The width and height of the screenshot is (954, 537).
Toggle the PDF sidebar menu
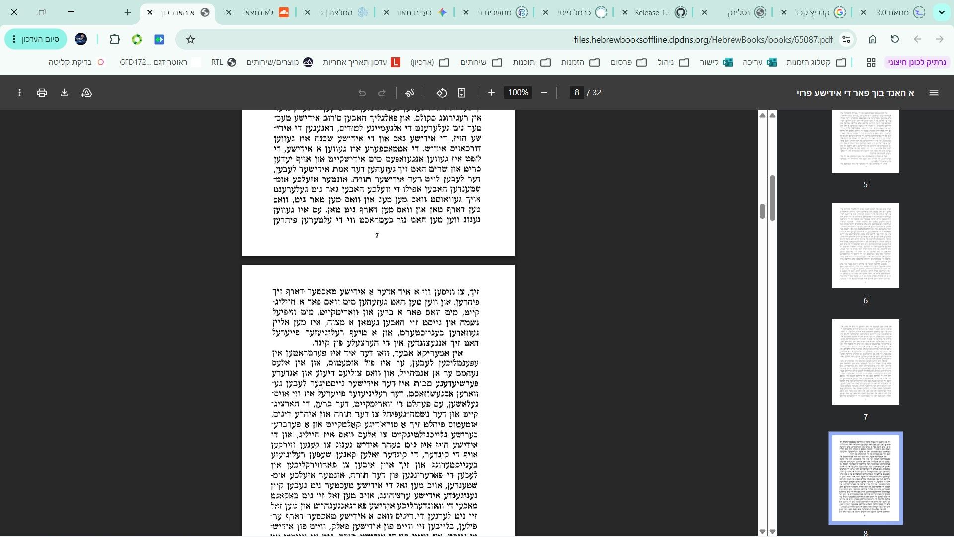pos(934,93)
